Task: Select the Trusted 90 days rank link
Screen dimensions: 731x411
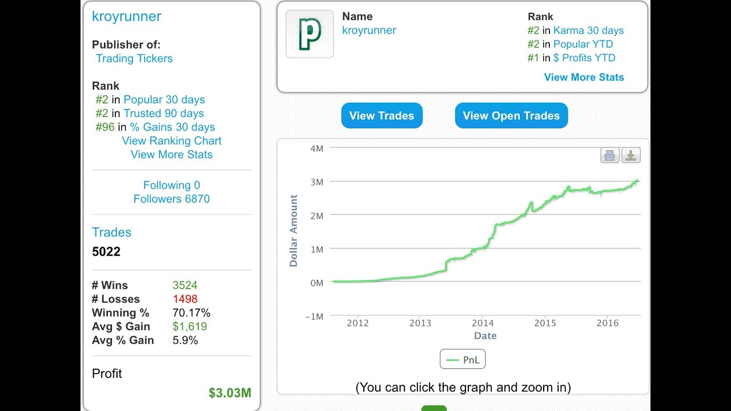Action: point(163,113)
